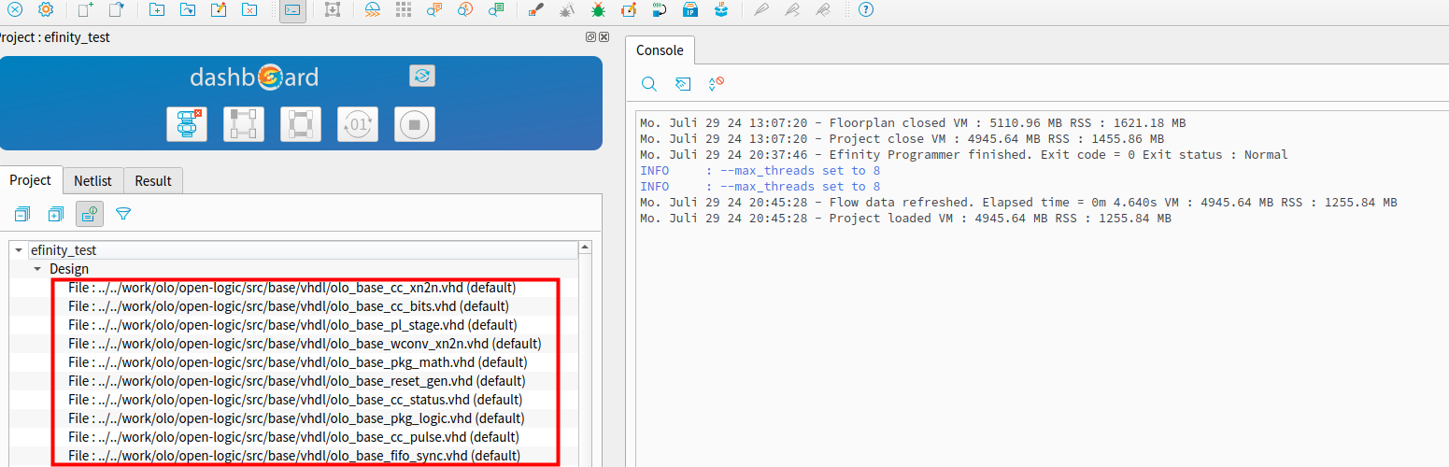Launch the debugger using green bug icon
Viewport: 1449px width, 467px height.
(598, 10)
